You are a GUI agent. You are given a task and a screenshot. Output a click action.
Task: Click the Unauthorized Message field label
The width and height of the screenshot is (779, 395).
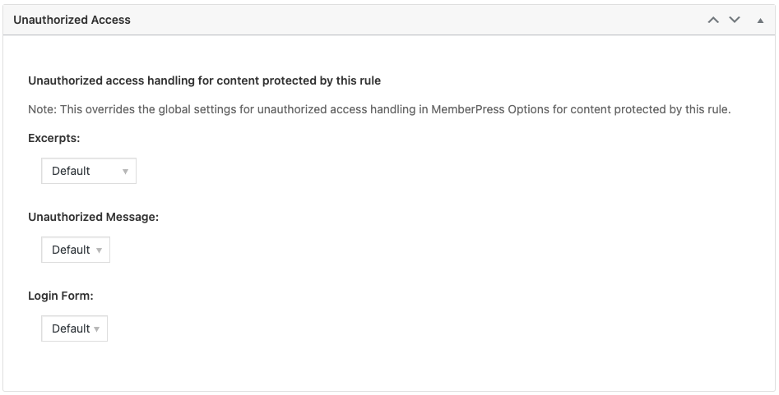pos(93,217)
